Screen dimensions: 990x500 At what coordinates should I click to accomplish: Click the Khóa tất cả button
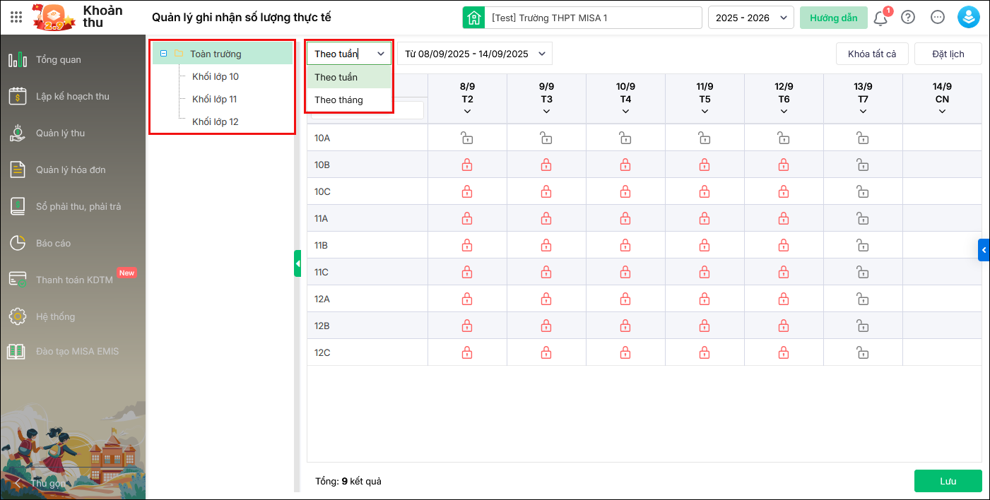[x=872, y=54]
